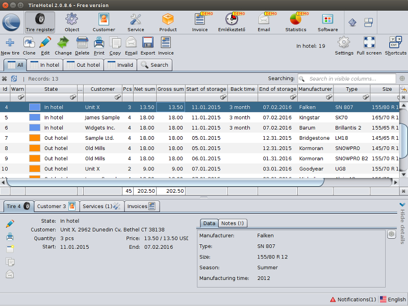The height and width of the screenshot is (306, 408).
Task: Clear filters with the X icon
Action: [5, 79]
